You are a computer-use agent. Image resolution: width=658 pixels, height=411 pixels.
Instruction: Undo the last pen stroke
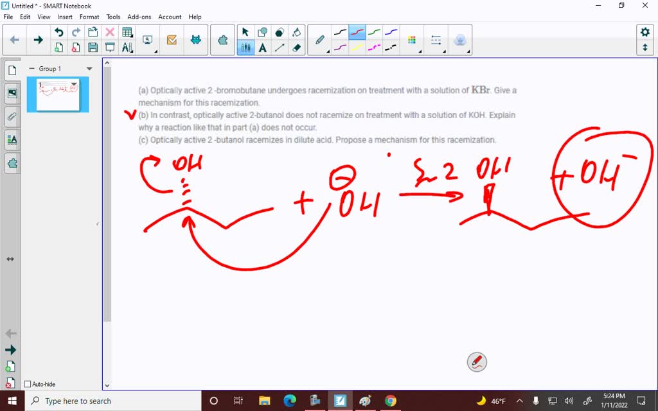click(x=59, y=31)
